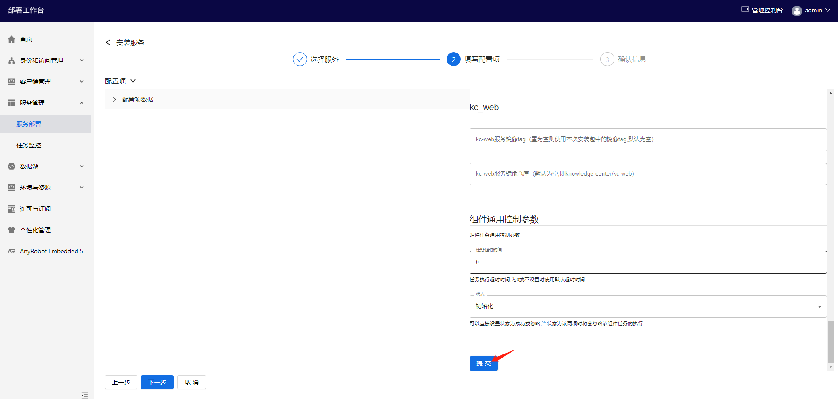Viewport: 838px width, 399px height.
Task: Click the completed 选择服务 step checkmark
Action: tap(300, 59)
